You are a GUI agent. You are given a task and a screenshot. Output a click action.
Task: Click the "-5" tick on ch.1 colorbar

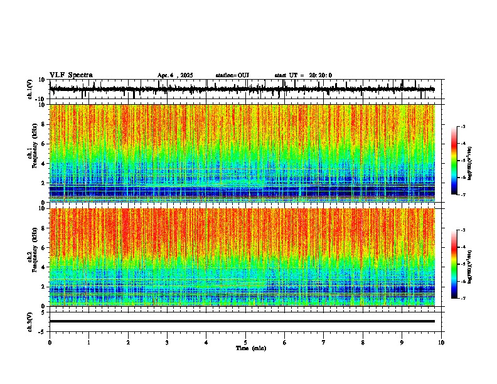(463, 161)
